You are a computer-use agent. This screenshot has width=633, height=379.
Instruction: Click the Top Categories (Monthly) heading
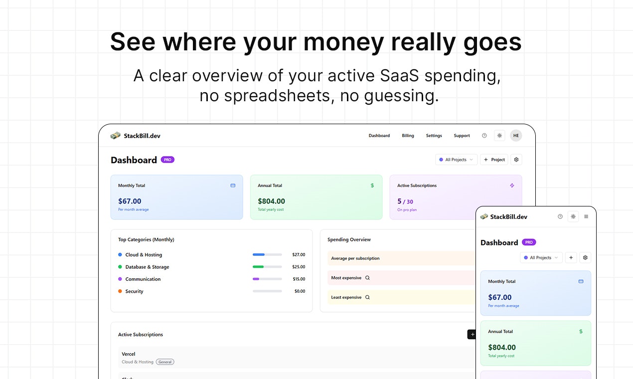tap(146, 240)
